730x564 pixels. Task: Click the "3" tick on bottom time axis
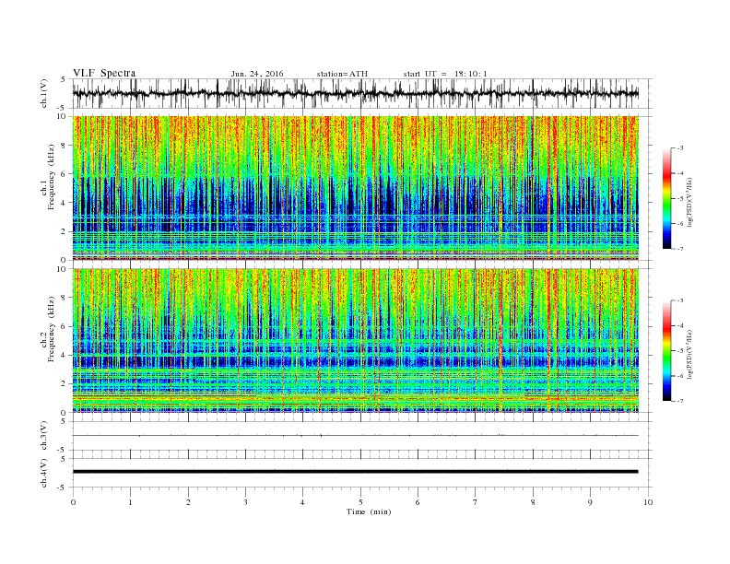tap(245, 502)
